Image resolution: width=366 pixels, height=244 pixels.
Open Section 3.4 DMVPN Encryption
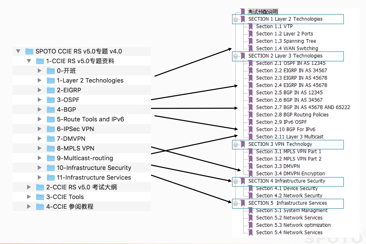(x=290, y=174)
